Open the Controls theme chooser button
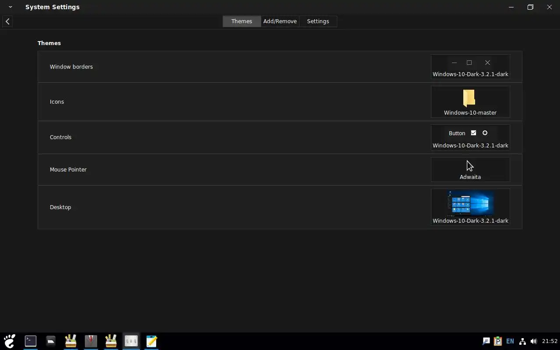 point(470,137)
